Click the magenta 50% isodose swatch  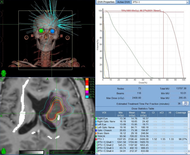87,92
